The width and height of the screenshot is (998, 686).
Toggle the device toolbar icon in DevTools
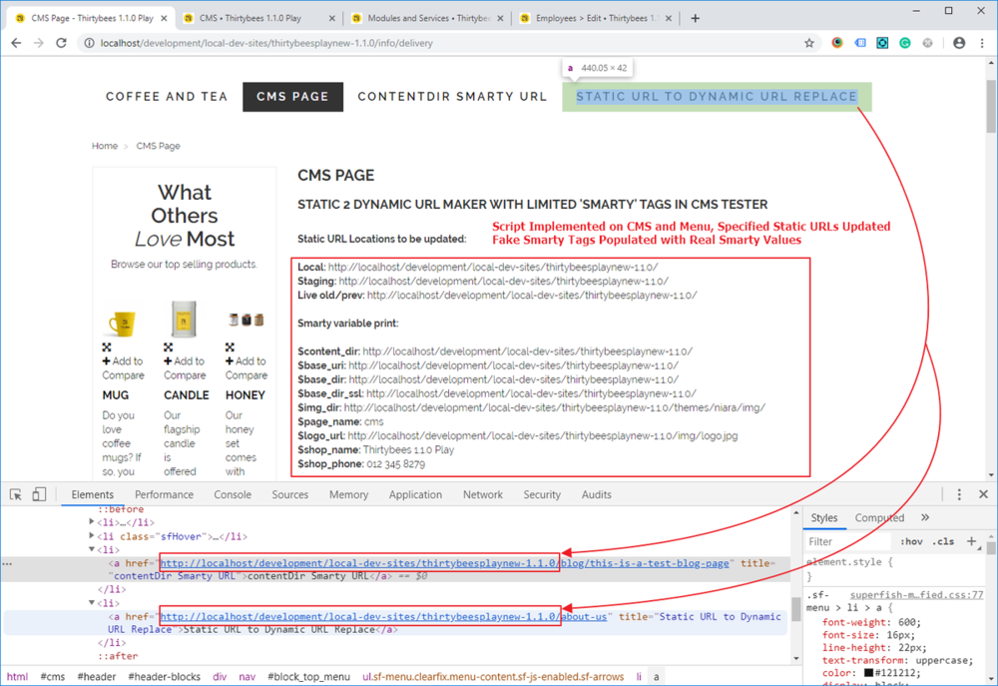[x=39, y=494]
